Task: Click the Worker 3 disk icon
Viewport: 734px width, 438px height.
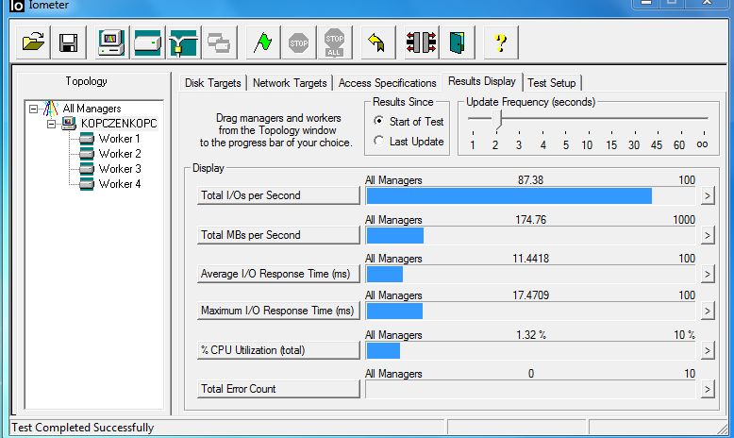Action: coord(87,169)
